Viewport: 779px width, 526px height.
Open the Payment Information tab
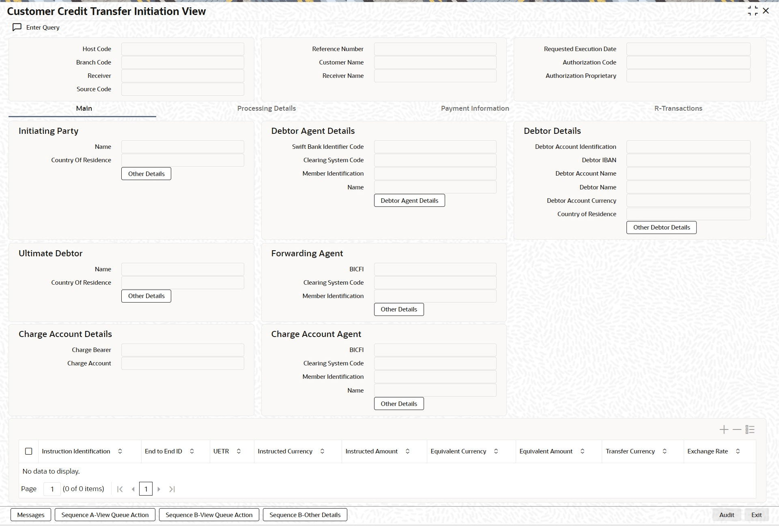[475, 108]
